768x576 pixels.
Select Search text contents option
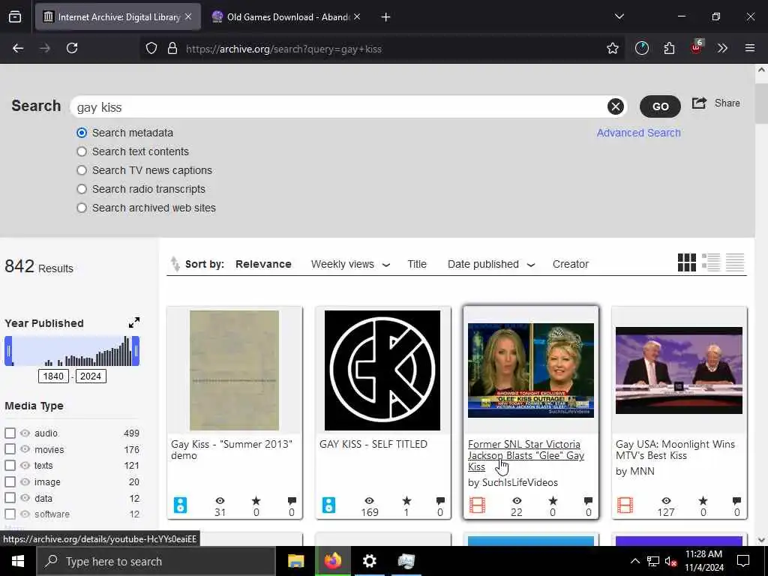(82, 151)
